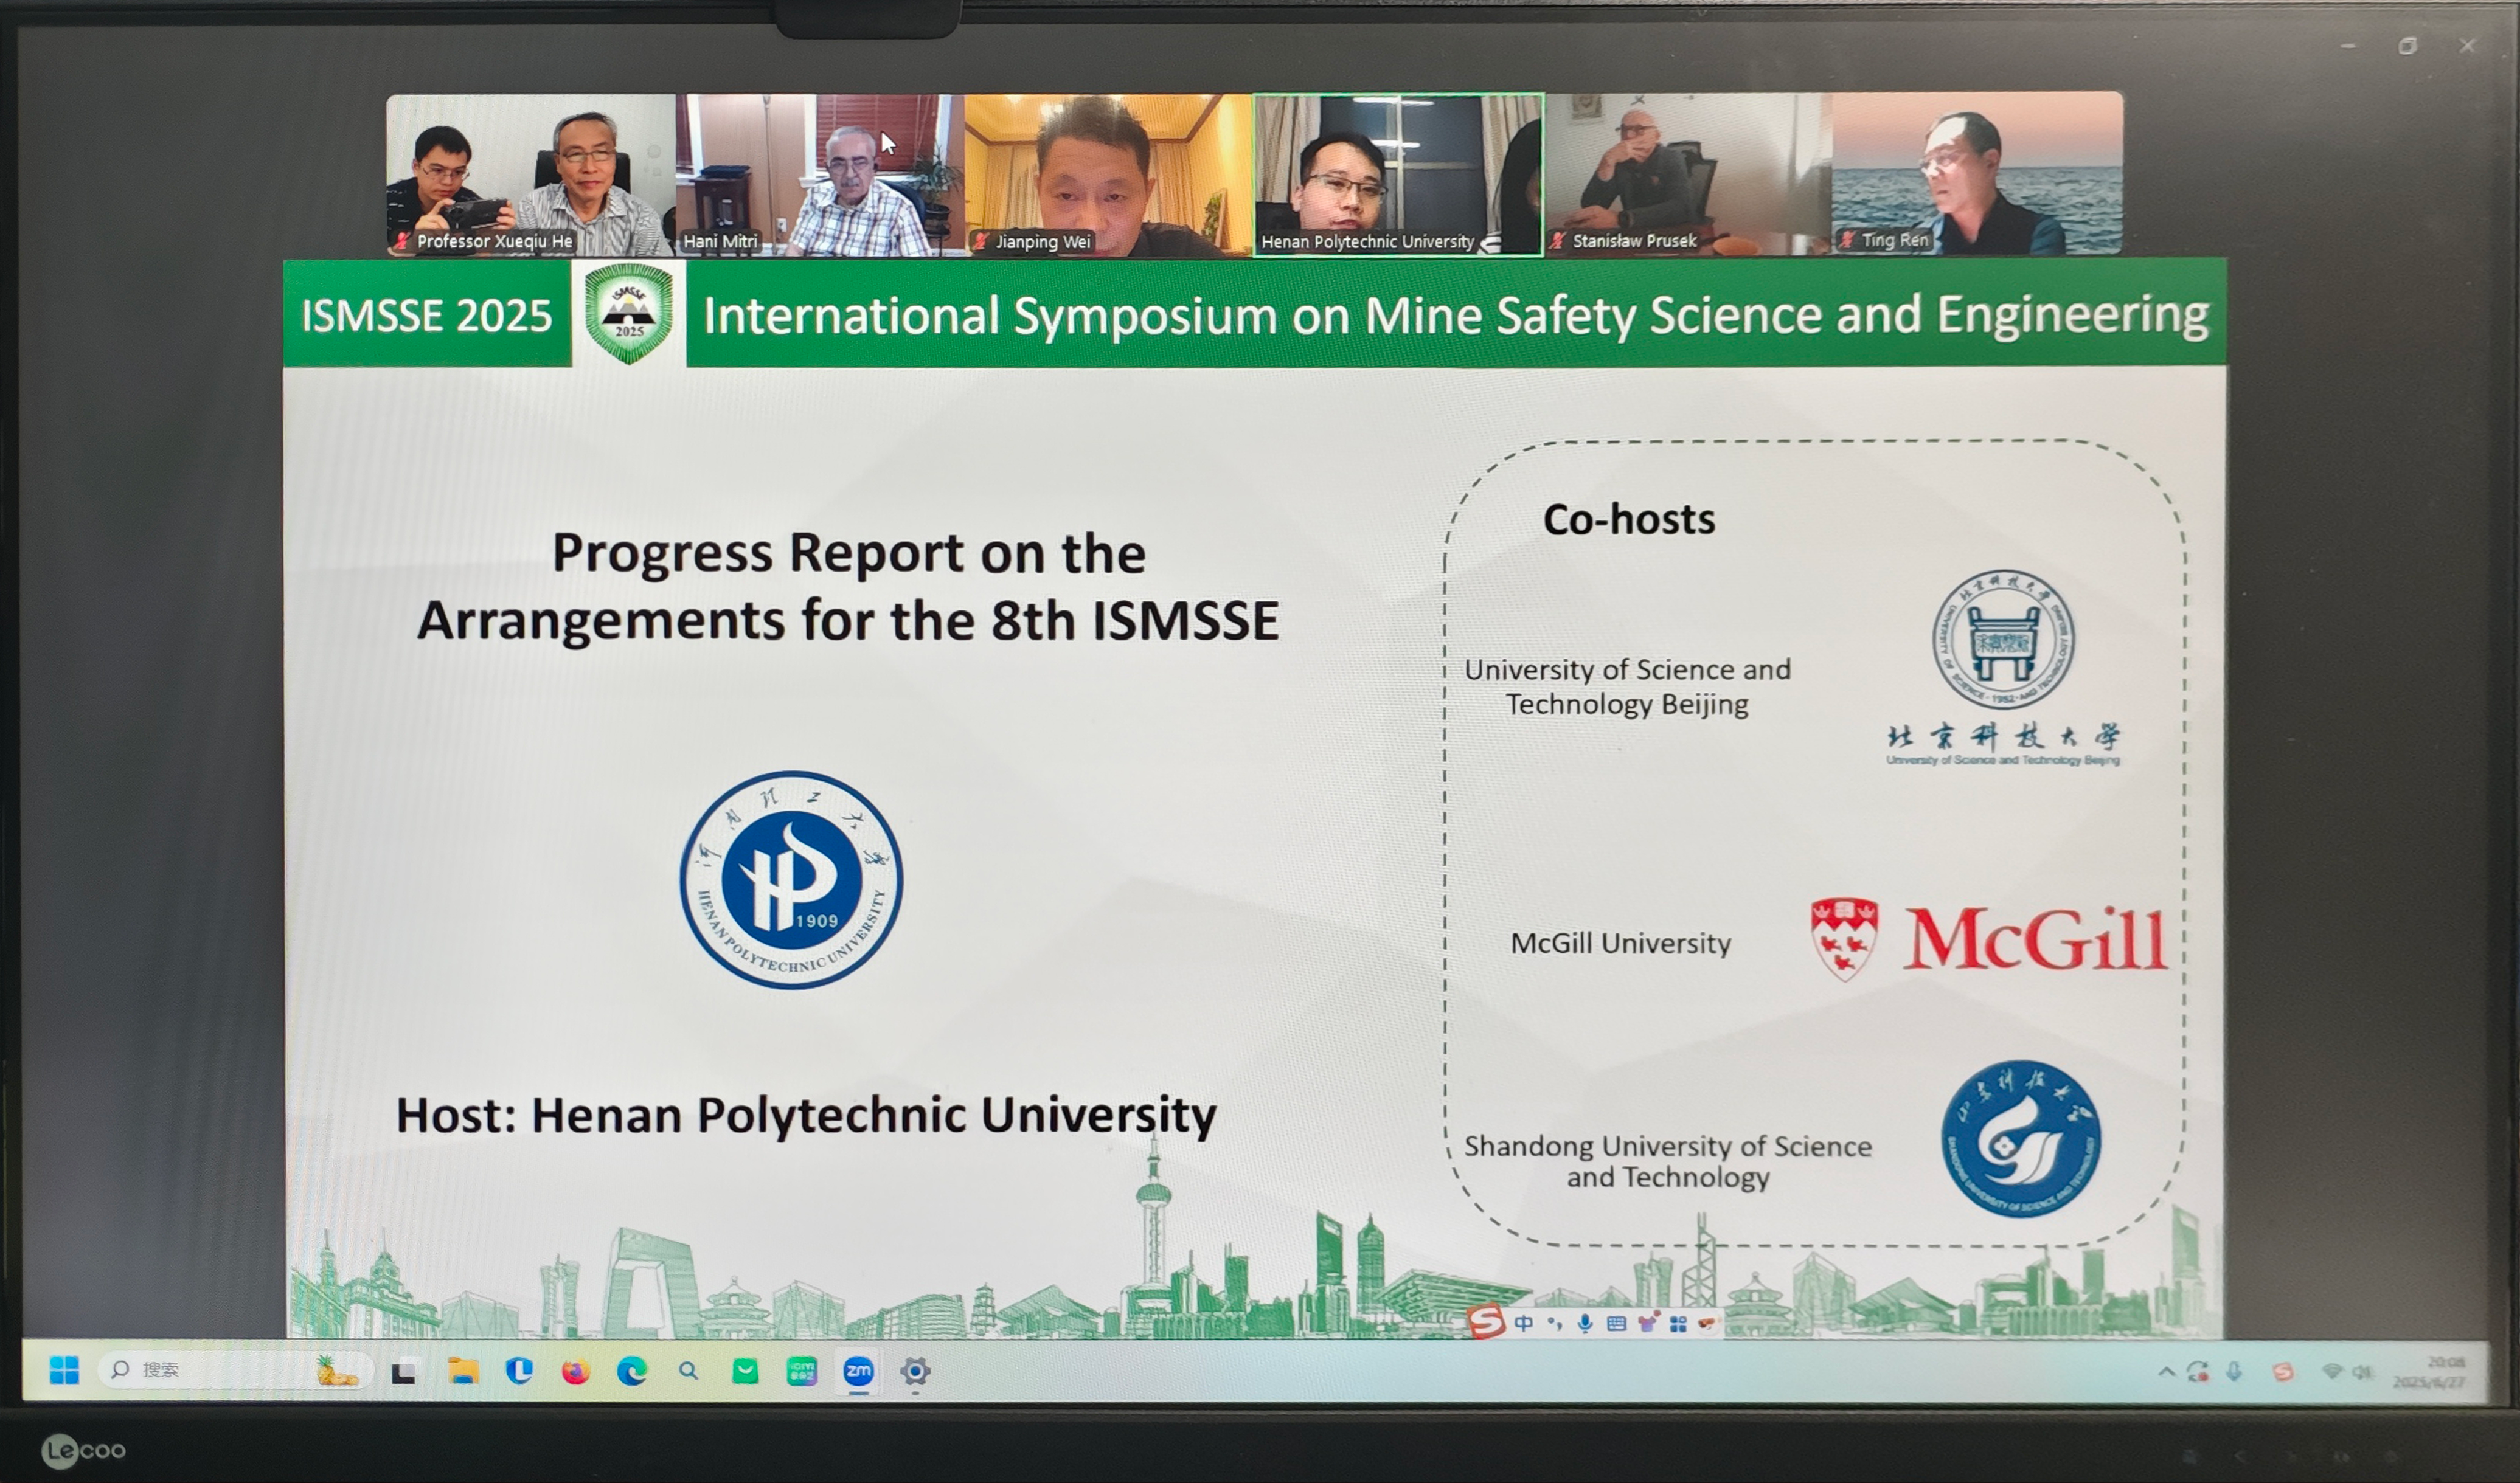
Task: Toggle Chinese/English mode on the Sogou bar
Action: click(1523, 1323)
